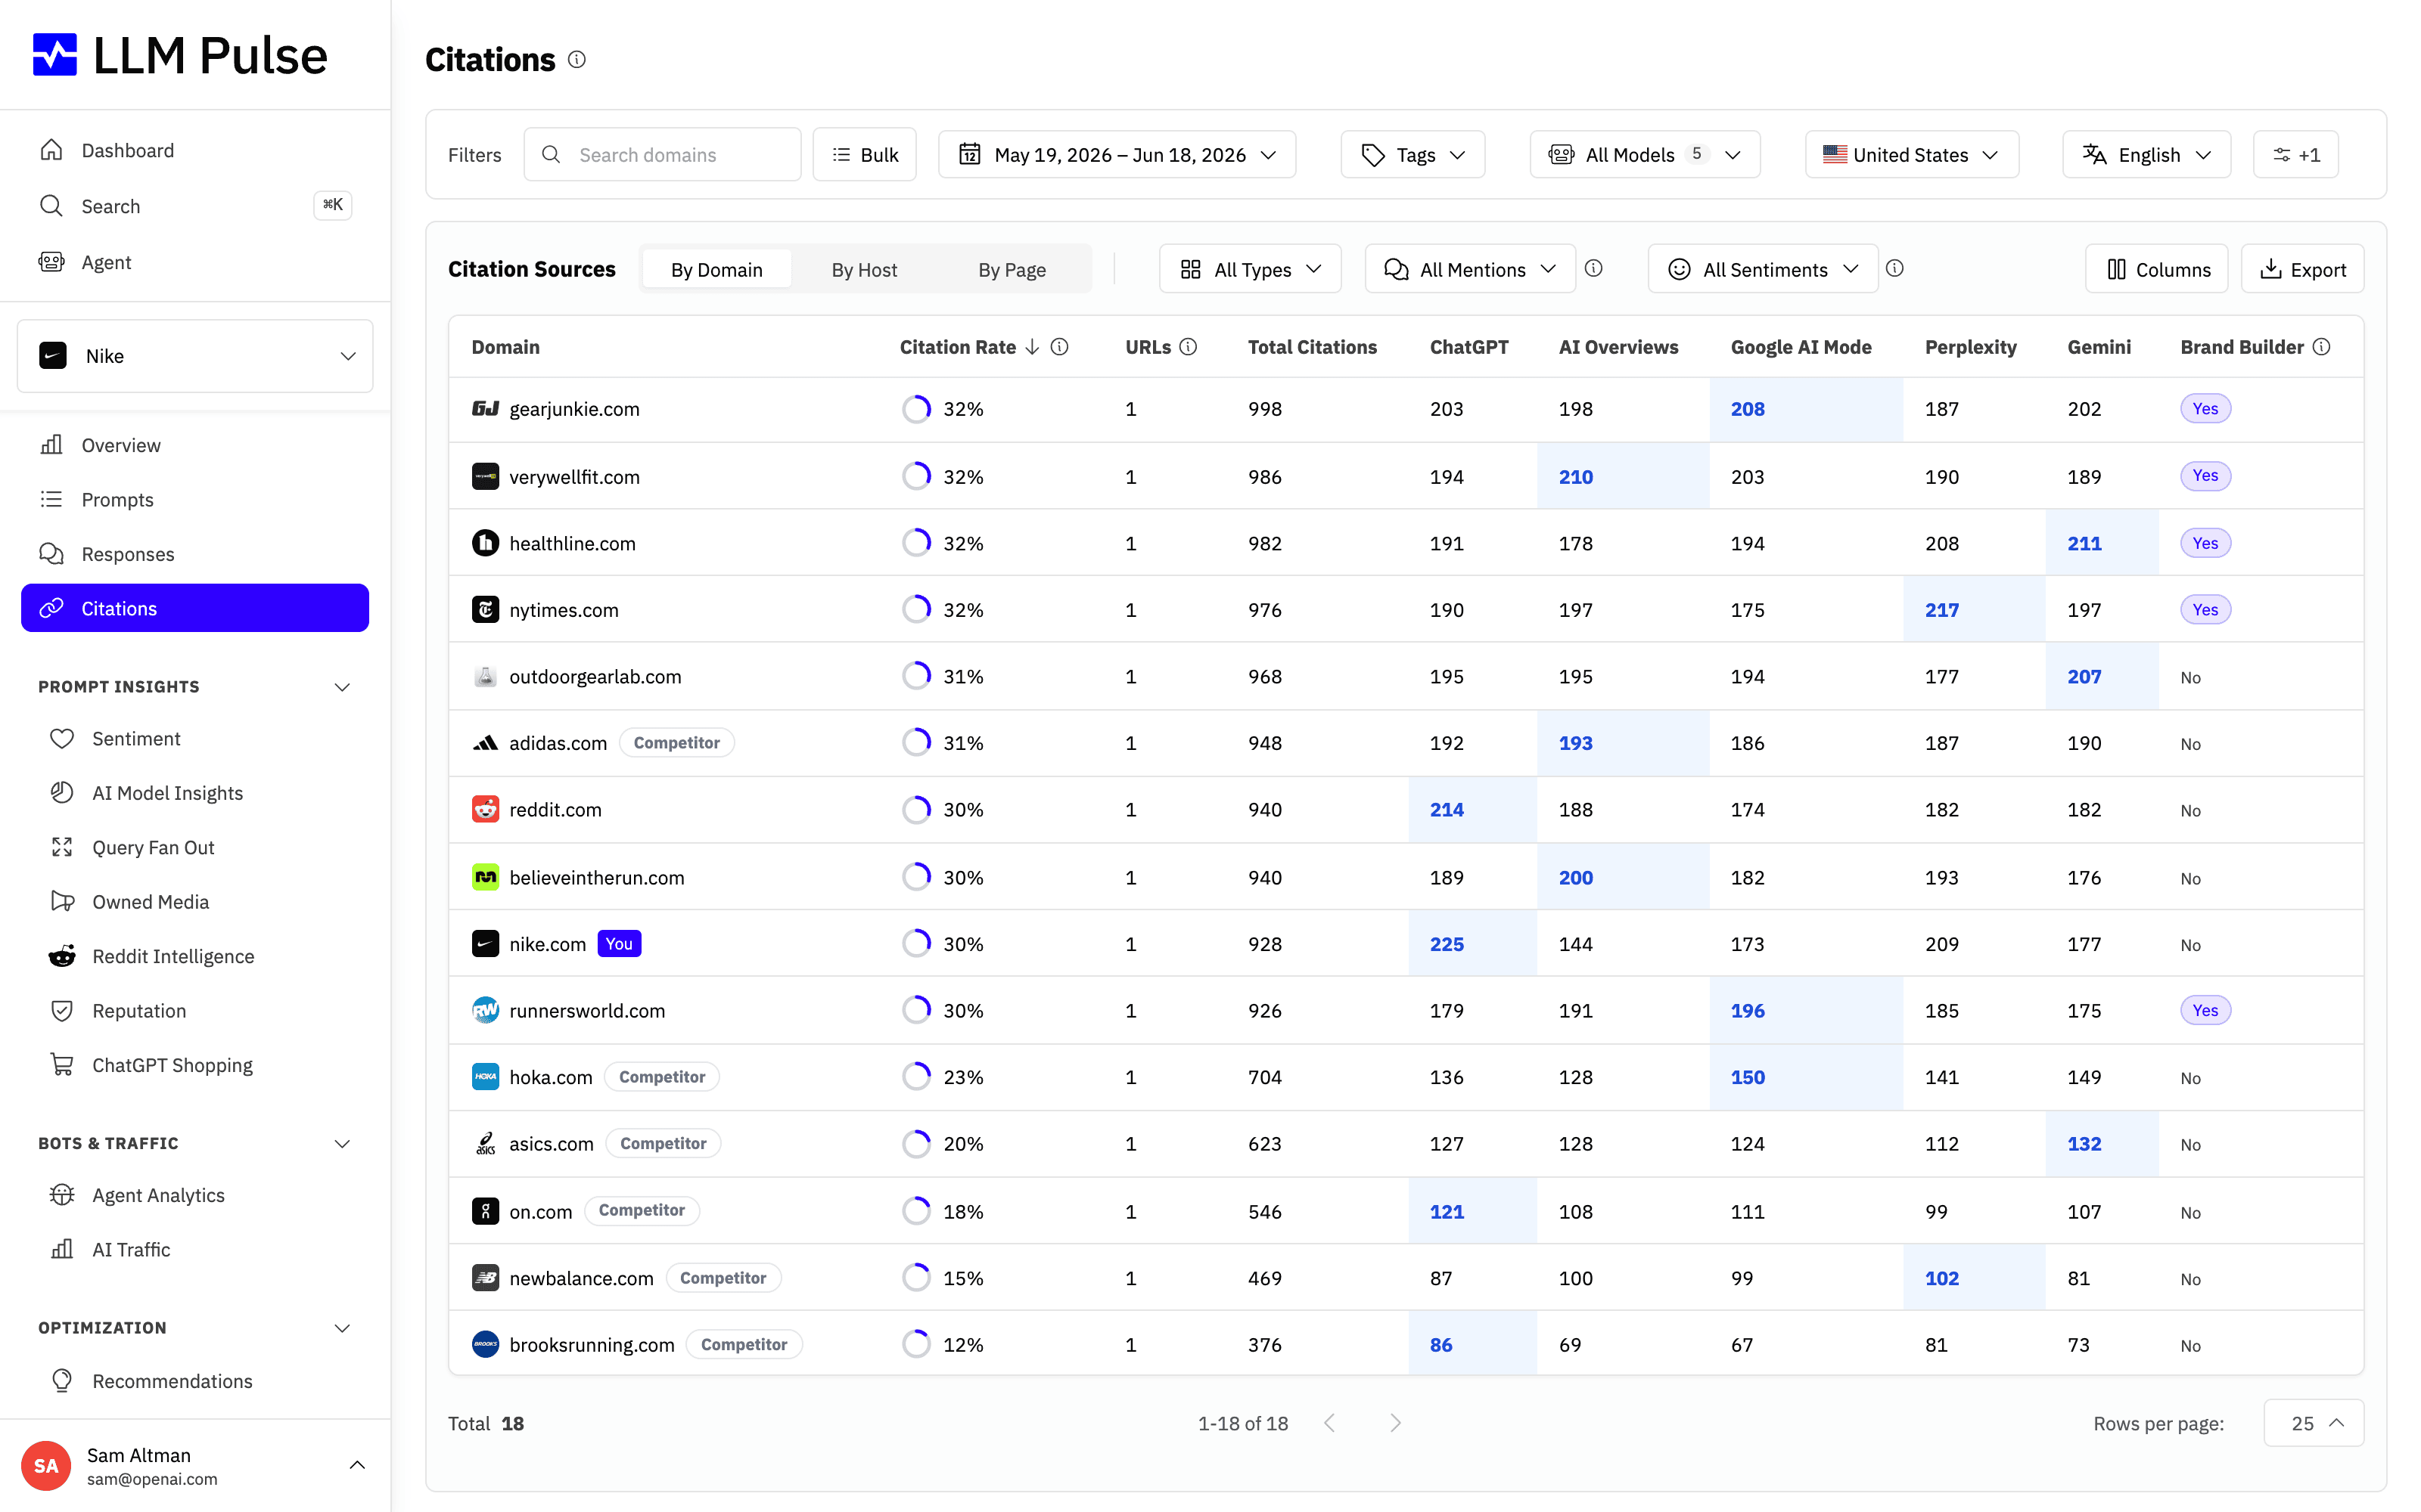
Task: Click the Yes badge for gearjunkie.com
Action: point(2205,409)
